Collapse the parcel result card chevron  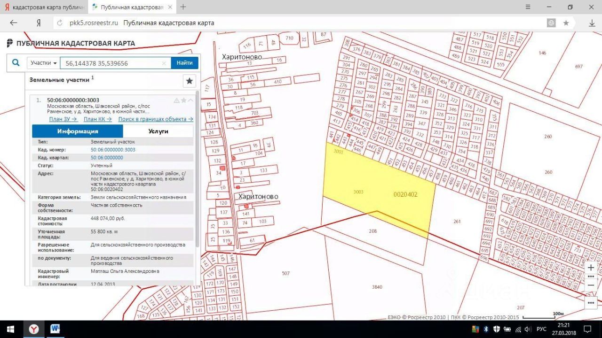190,100
